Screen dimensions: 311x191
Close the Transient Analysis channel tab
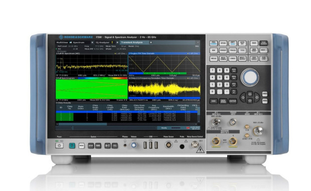(151, 43)
